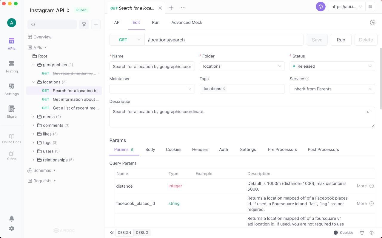This screenshot has width=382, height=238.
Task: Click the Run button next to Save
Action: coord(341,40)
